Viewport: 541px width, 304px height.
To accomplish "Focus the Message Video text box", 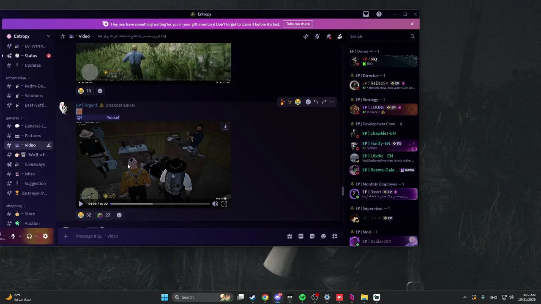I will pos(178,236).
